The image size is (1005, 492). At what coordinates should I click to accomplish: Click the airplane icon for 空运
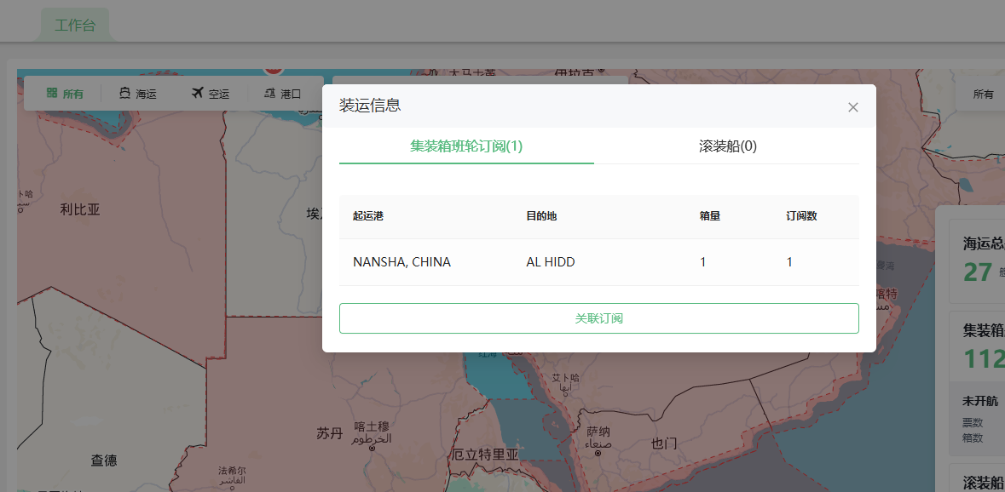pyautogui.click(x=198, y=94)
